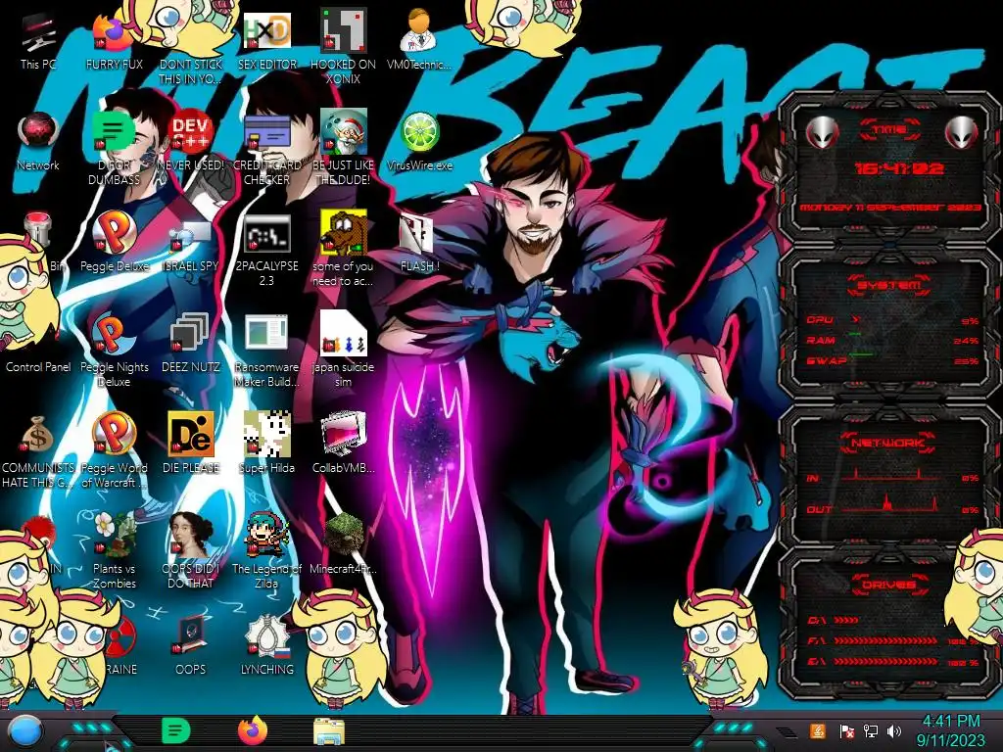Click the DRIVES header in the widget
Viewport: 1003px width, 752px height.
tap(888, 585)
